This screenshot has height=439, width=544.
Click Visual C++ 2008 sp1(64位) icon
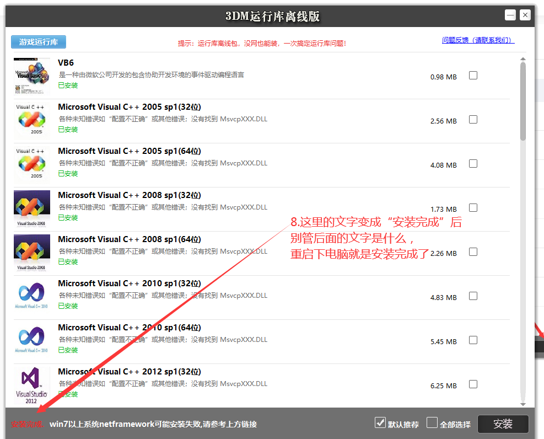[32, 253]
